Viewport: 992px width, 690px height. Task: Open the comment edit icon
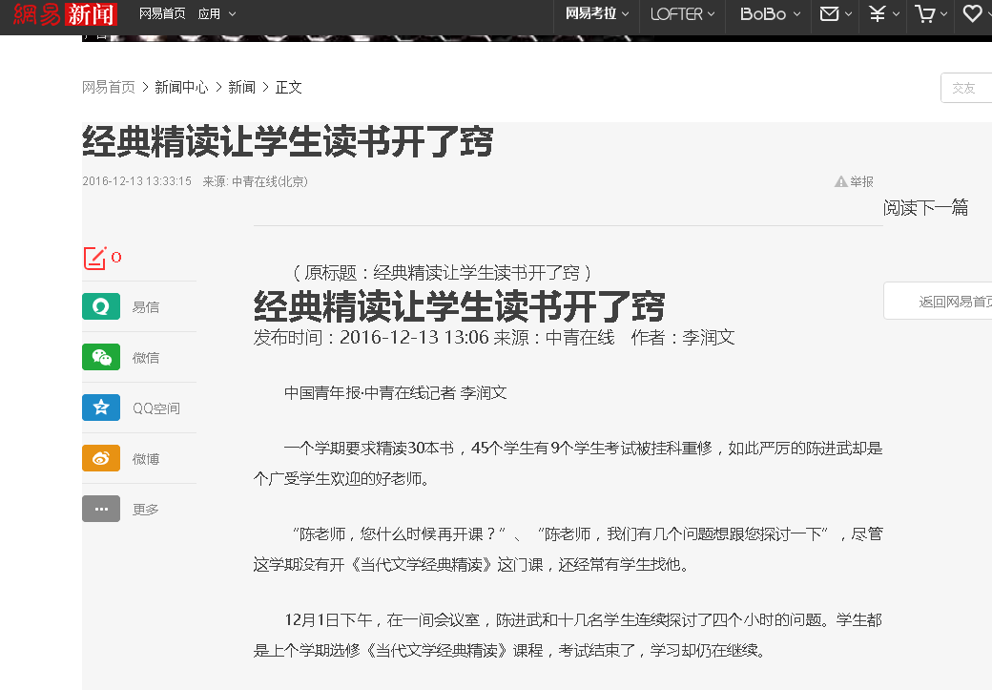coord(94,258)
